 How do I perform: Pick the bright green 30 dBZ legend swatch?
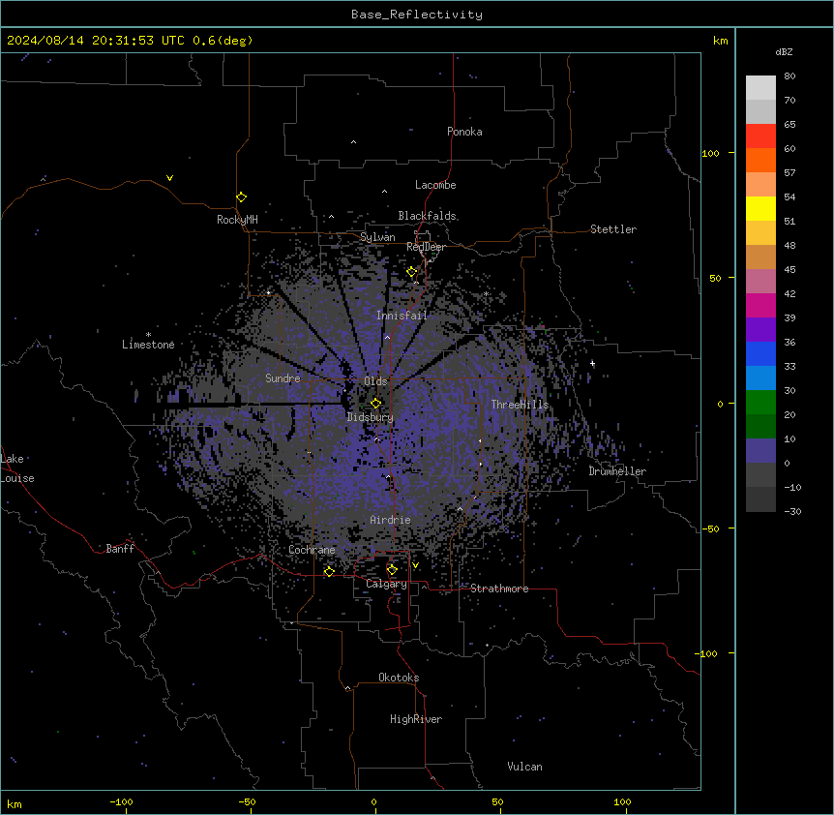[760, 403]
